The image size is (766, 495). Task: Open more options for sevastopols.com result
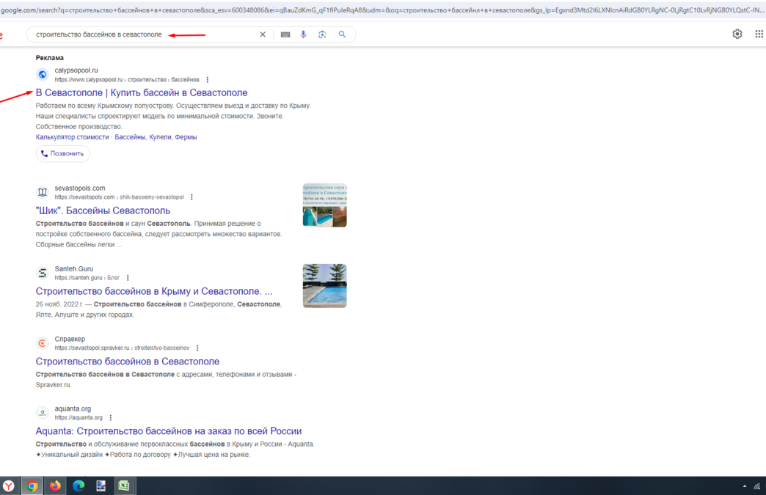pyautogui.click(x=191, y=197)
